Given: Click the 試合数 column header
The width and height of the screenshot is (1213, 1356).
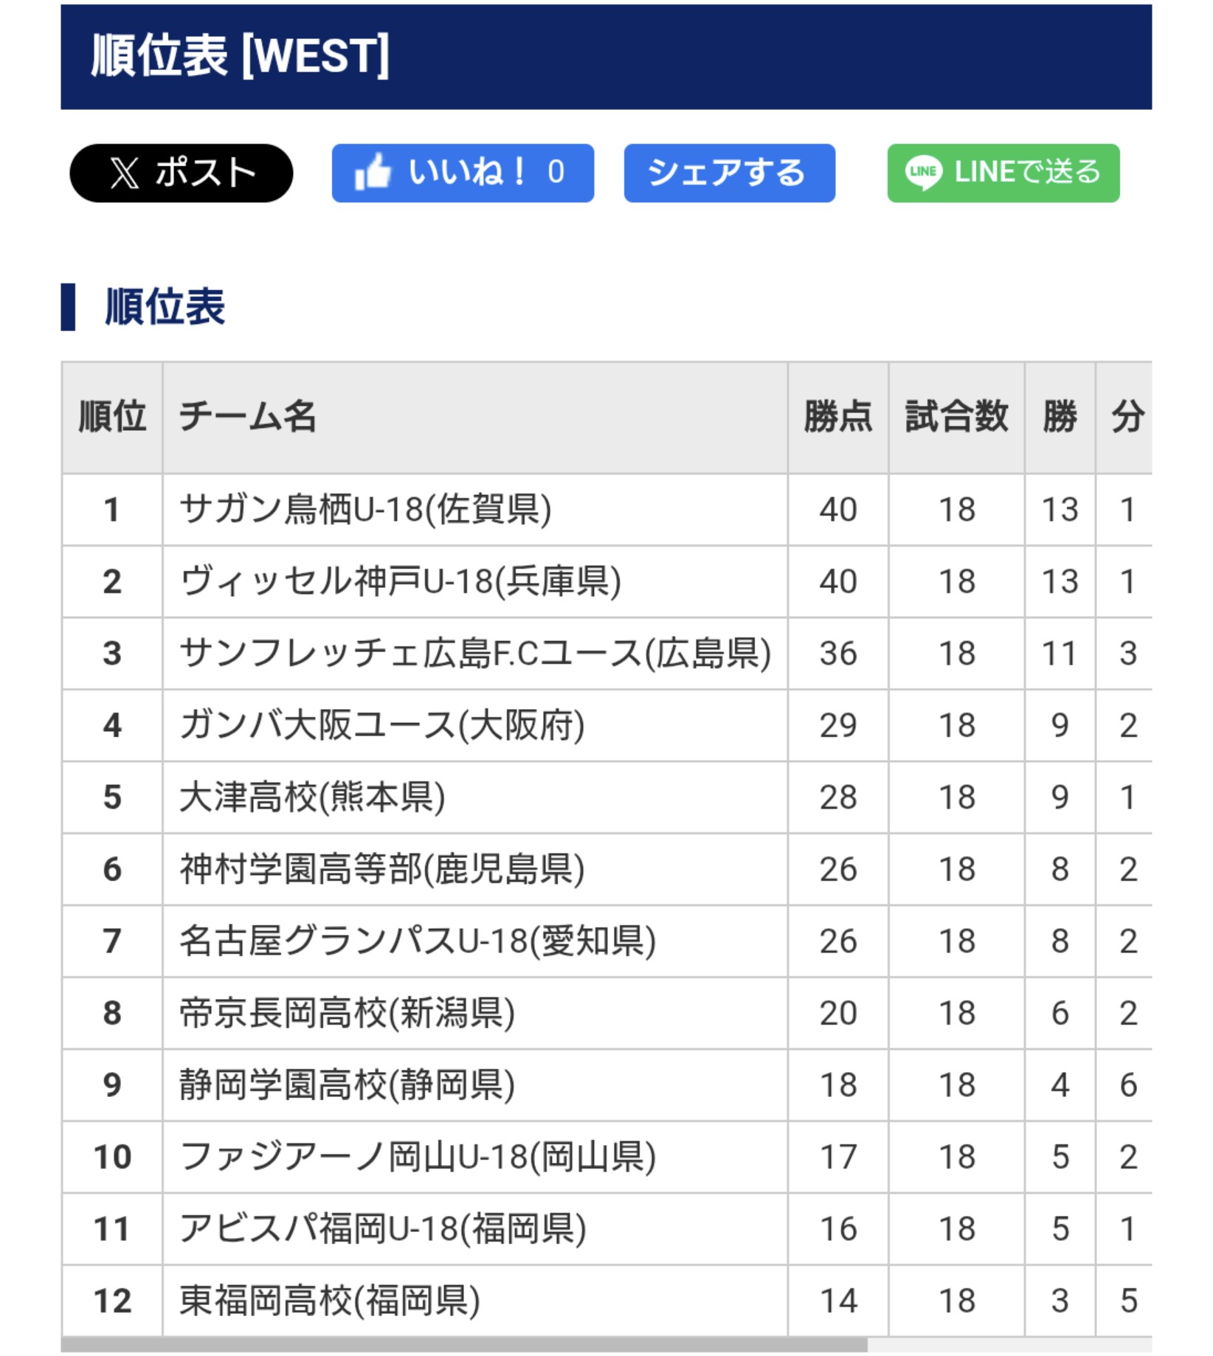Looking at the screenshot, I should pos(956,417).
